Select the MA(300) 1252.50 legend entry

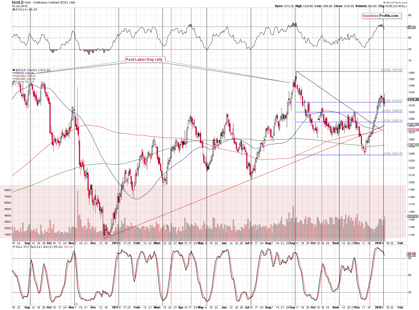[24, 79]
